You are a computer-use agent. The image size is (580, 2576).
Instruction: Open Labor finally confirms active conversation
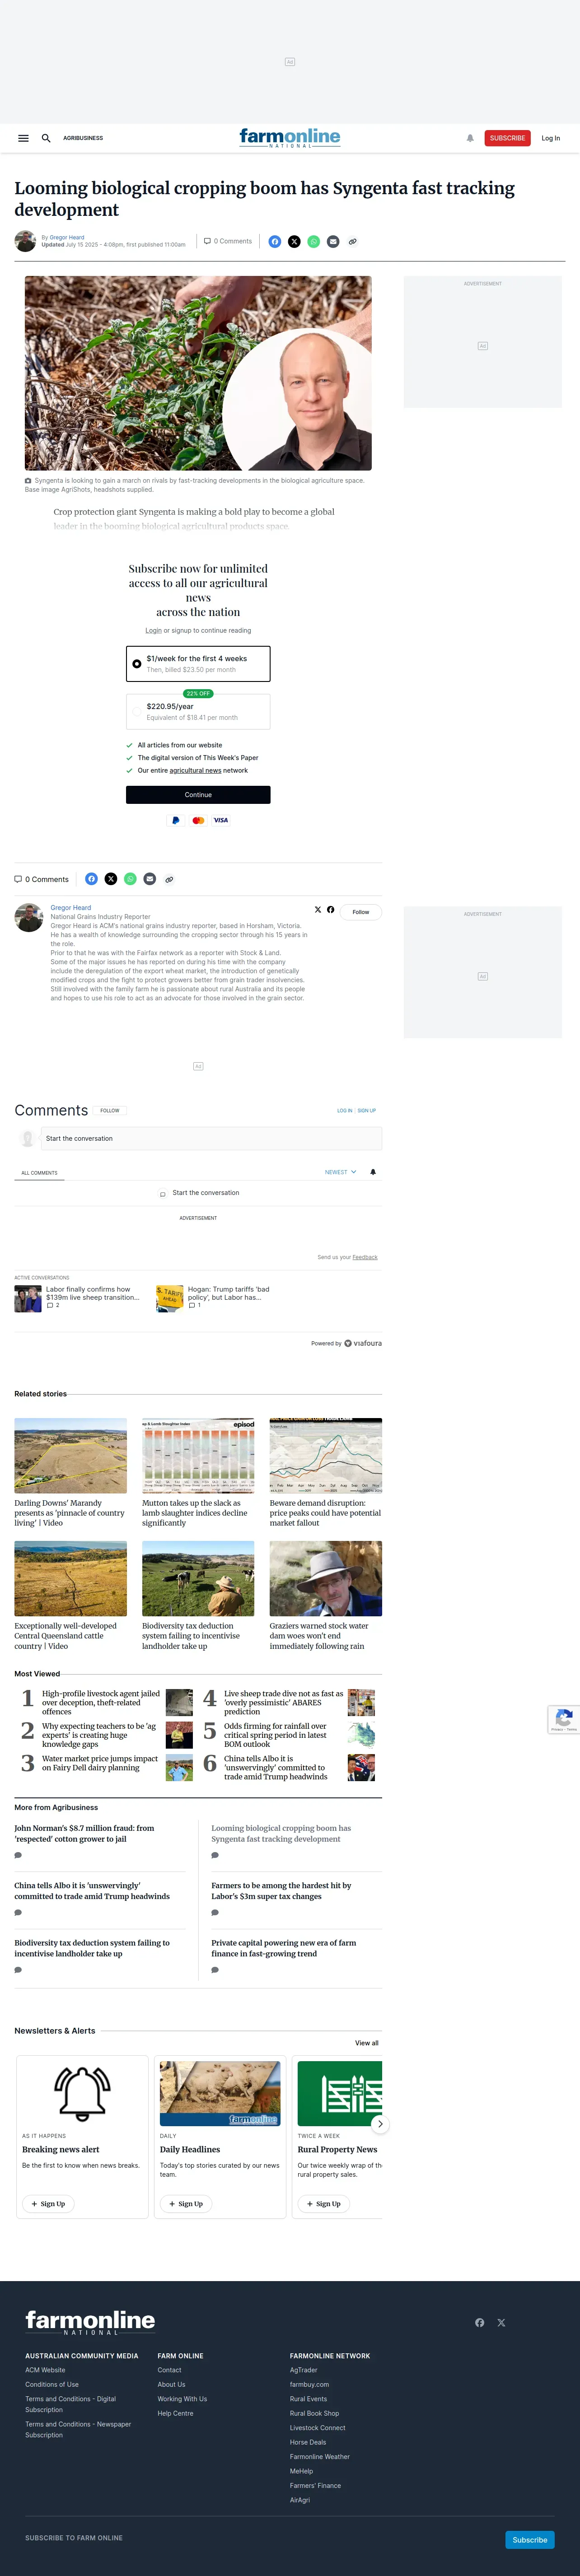point(93,1293)
